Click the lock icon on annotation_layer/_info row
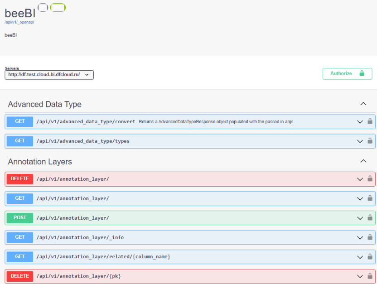377x284 pixels. click(x=370, y=237)
